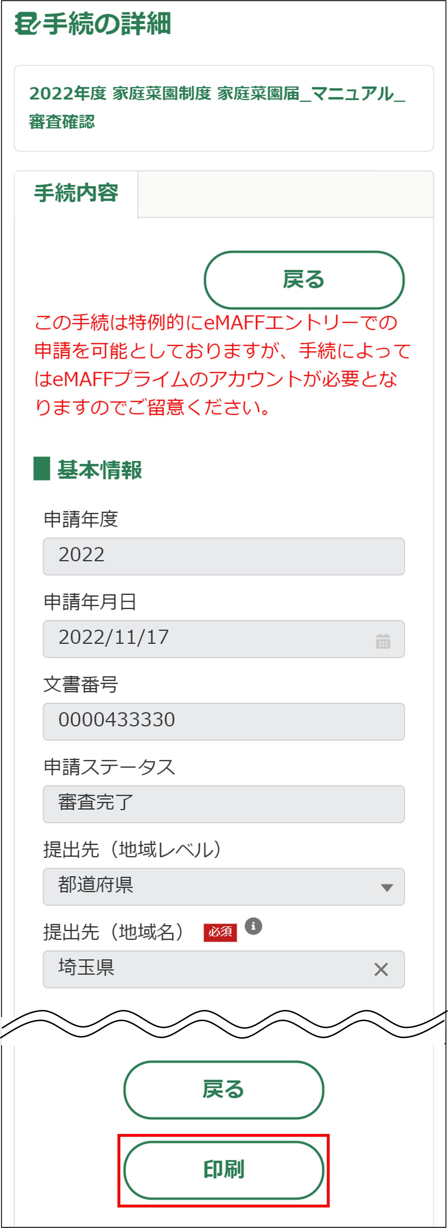Click the 申請年度 field showing 2022
448x1228 pixels.
click(224, 556)
